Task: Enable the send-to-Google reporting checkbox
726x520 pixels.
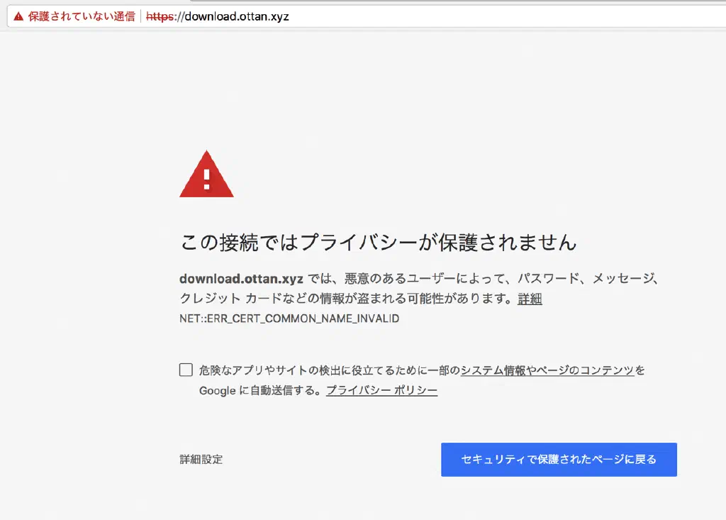Action: coord(186,370)
